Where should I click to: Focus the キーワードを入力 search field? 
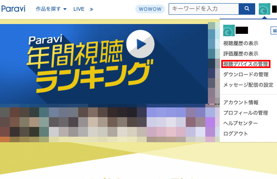click(x=204, y=9)
